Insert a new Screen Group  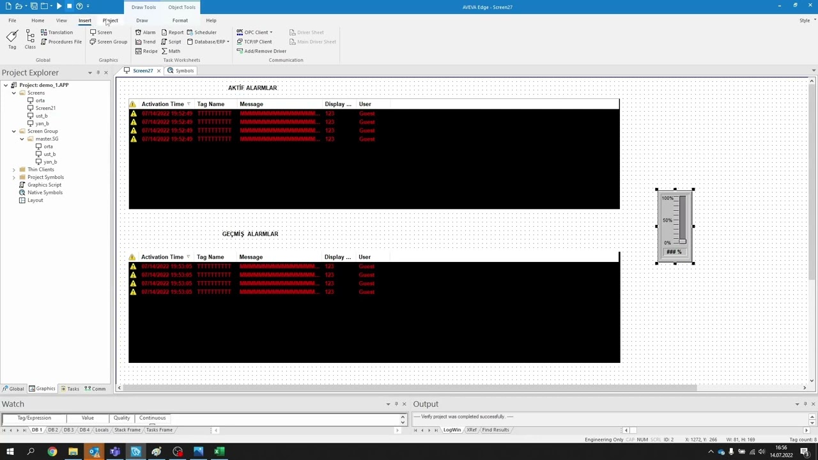[x=109, y=42]
